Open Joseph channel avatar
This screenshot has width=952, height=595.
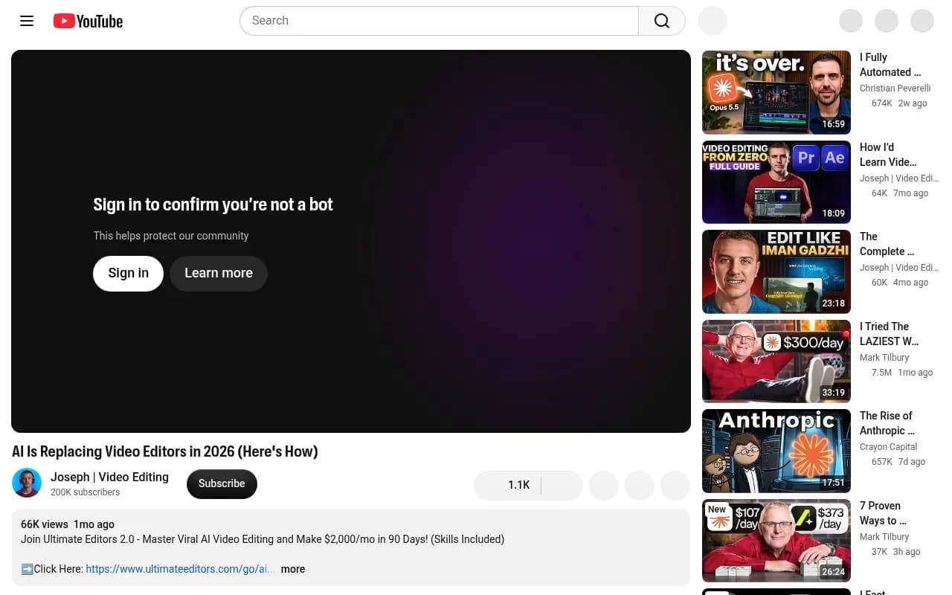tap(27, 483)
